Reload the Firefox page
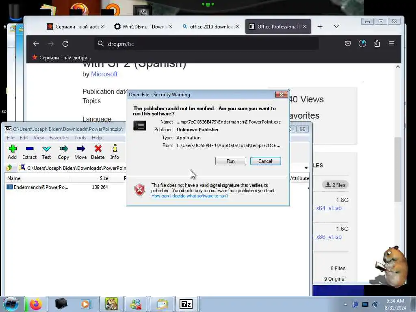The width and height of the screenshot is (416, 312). pos(65,44)
